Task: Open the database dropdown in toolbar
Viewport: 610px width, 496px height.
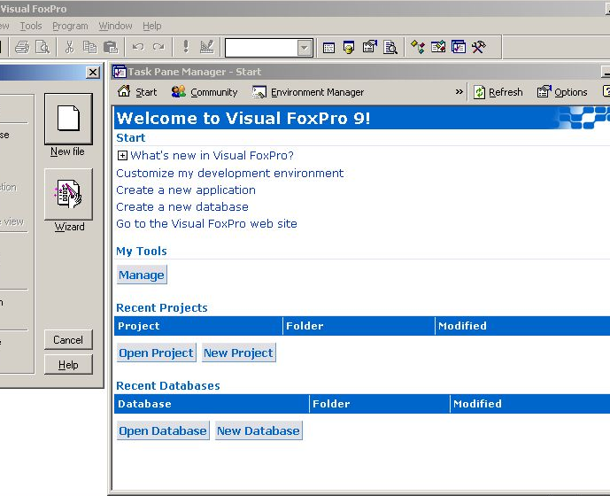Action: (x=305, y=48)
